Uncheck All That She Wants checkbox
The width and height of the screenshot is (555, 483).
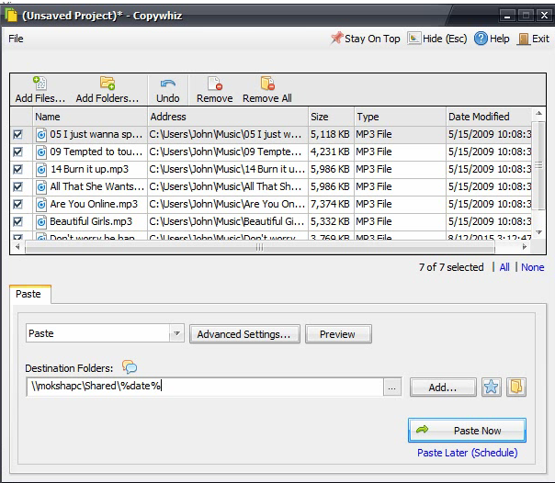pos(17,186)
